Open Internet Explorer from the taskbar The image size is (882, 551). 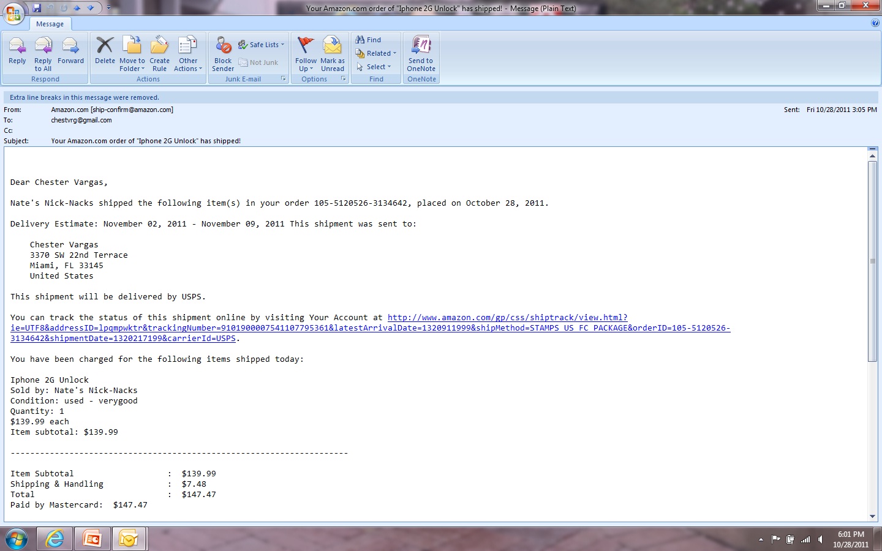pos(55,539)
